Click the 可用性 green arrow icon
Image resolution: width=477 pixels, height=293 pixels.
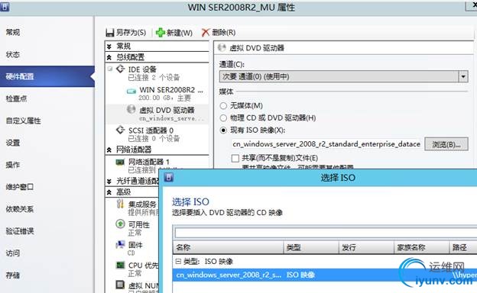(x=121, y=224)
